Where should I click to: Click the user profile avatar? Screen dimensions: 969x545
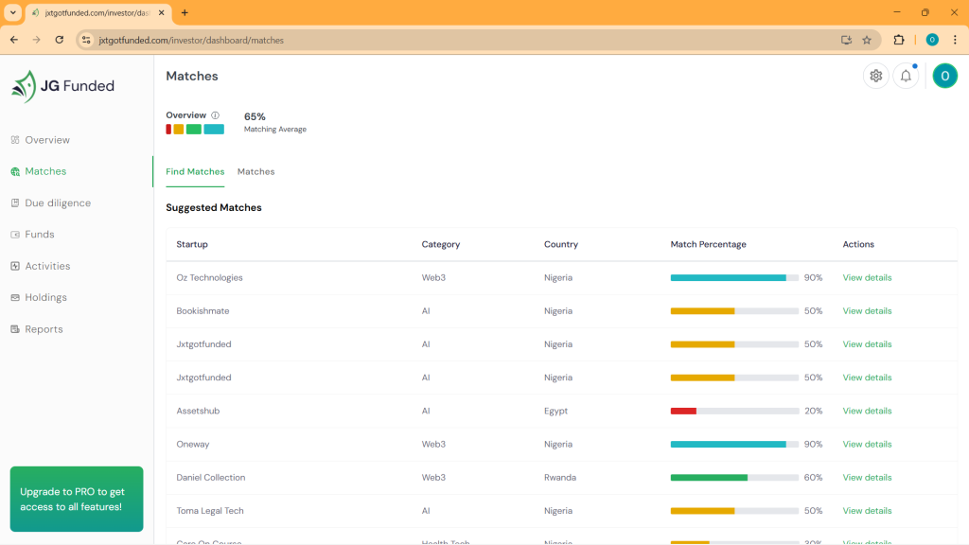944,76
